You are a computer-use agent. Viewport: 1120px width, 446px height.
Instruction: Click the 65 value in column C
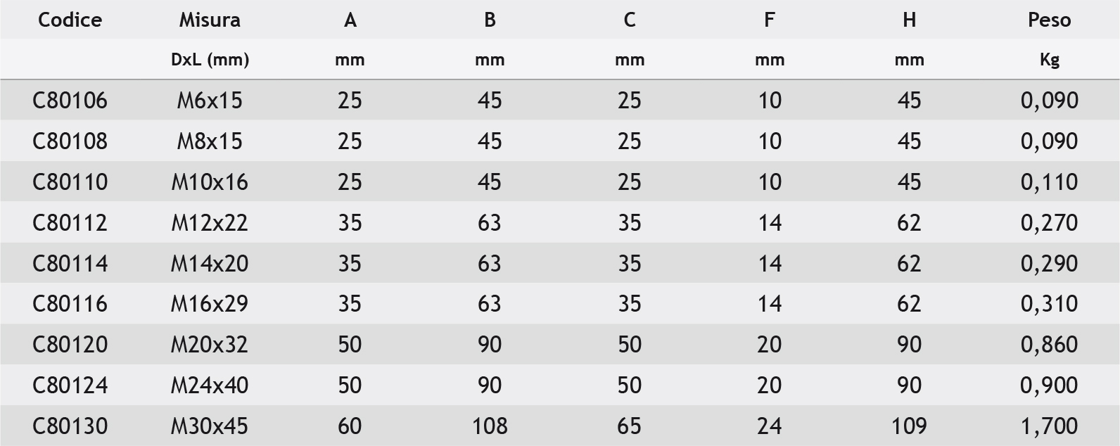(x=629, y=426)
